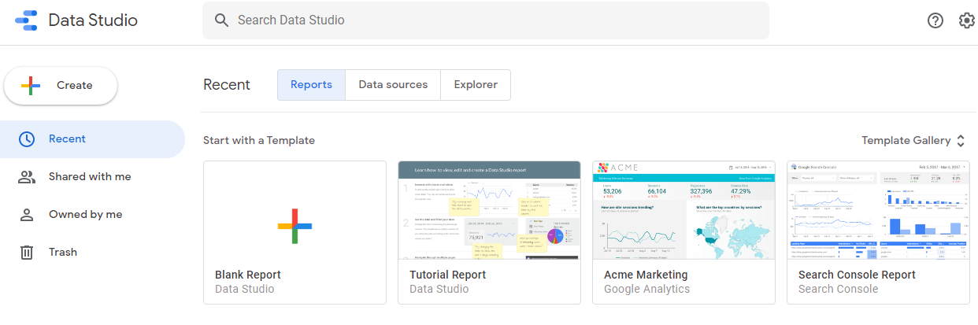Open the Acme Marketing template thumbnail
The image size is (978, 325).
683,210
